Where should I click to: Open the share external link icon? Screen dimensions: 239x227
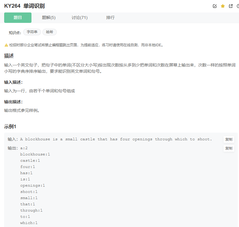231,6
